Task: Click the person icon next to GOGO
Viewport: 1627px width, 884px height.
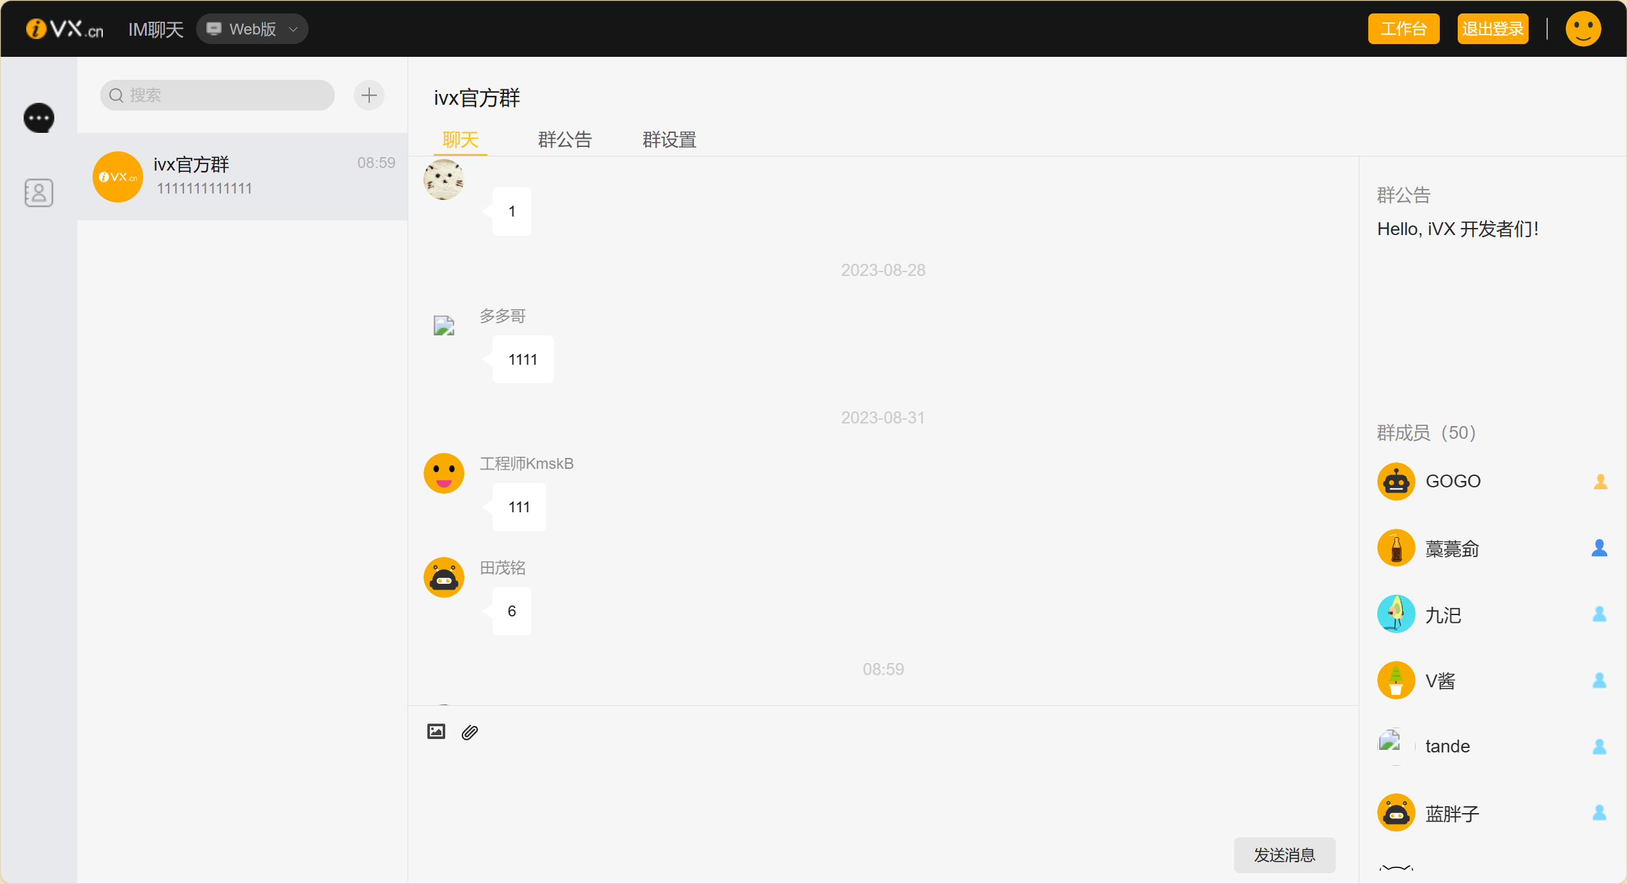Action: (x=1600, y=482)
